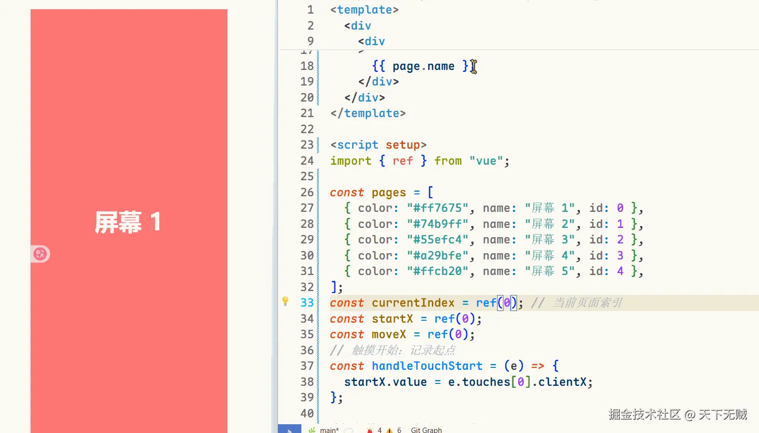Viewport: 759px width, 433px height.
Task: Open Git Graph from the status bar
Action: click(426, 430)
